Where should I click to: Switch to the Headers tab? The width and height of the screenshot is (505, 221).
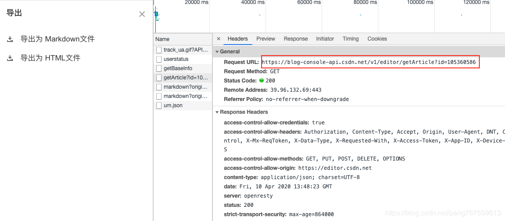tap(238, 38)
